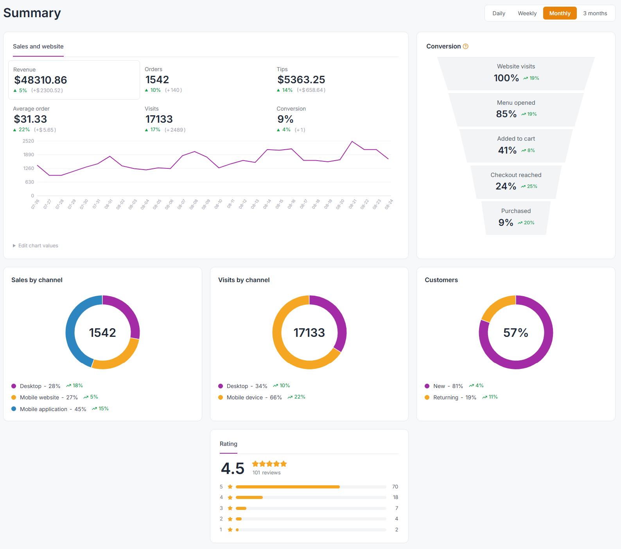This screenshot has height=549, width=621.
Task: Click the star icon in the 5-star rating row
Action: [230, 487]
